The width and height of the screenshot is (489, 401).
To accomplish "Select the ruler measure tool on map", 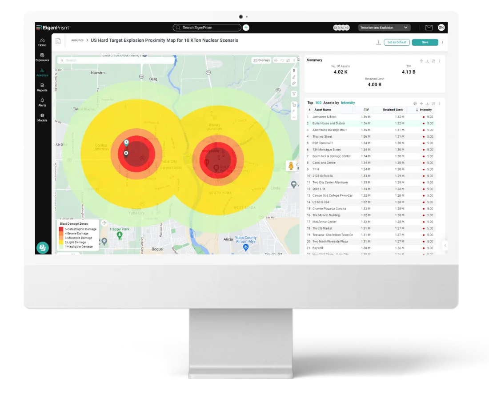I will 294,83.
